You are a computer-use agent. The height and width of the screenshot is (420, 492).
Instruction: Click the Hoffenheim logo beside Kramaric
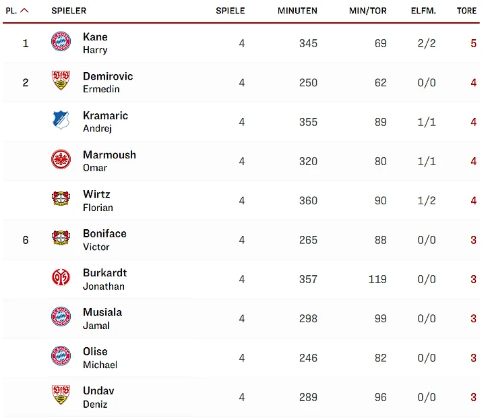click(x=61, y=121)
